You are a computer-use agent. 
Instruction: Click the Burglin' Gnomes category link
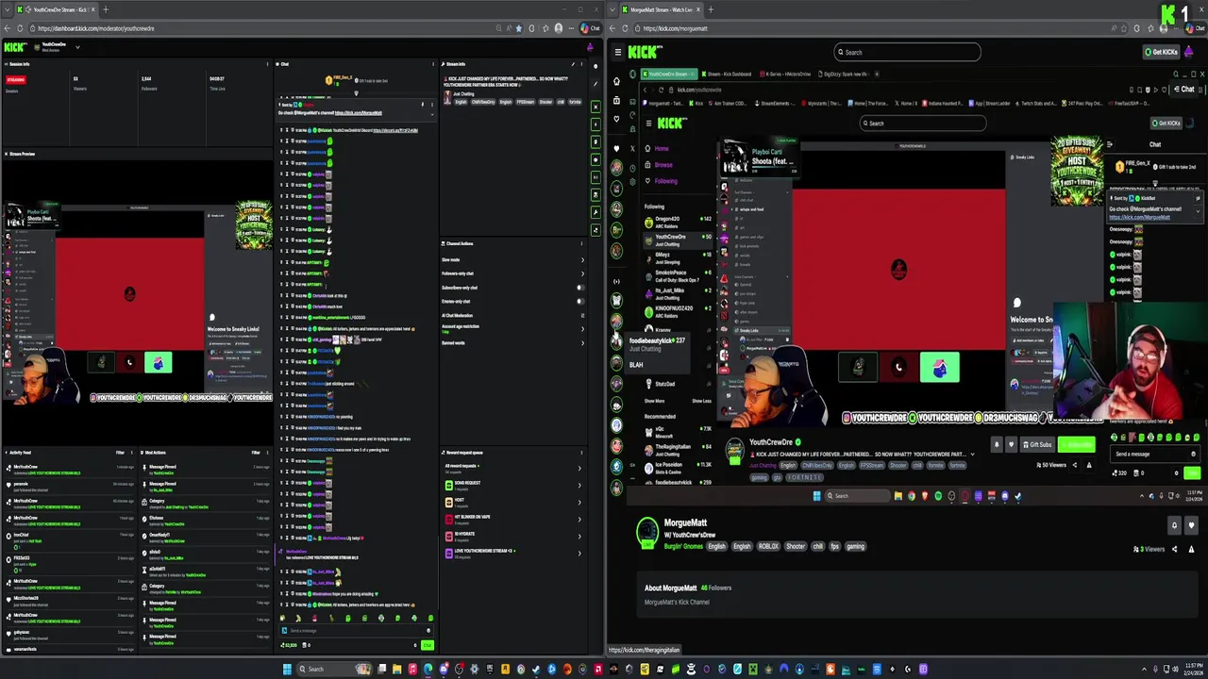click(685, 546)
